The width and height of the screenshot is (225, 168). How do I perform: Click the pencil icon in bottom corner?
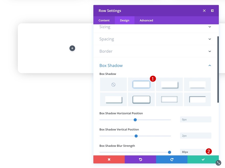pyautogui.click(x=218, y=163)
